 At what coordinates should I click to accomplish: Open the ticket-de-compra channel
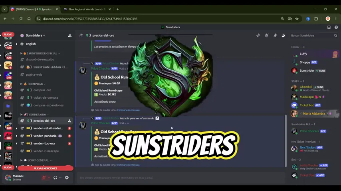tap(46, 97)
